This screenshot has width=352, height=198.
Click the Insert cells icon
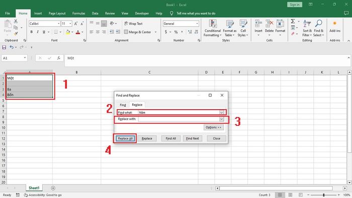(258, 23)
